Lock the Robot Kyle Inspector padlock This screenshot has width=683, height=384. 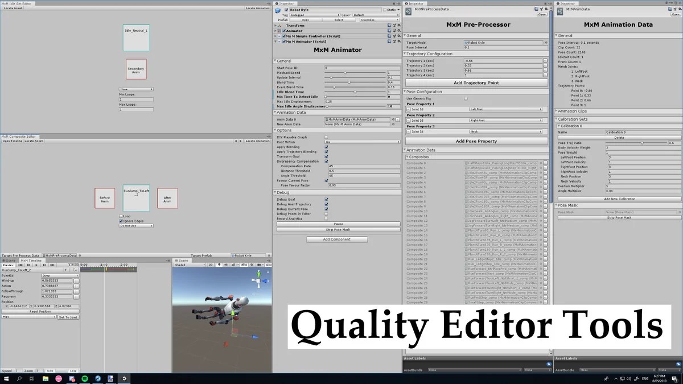pos(394,3)
